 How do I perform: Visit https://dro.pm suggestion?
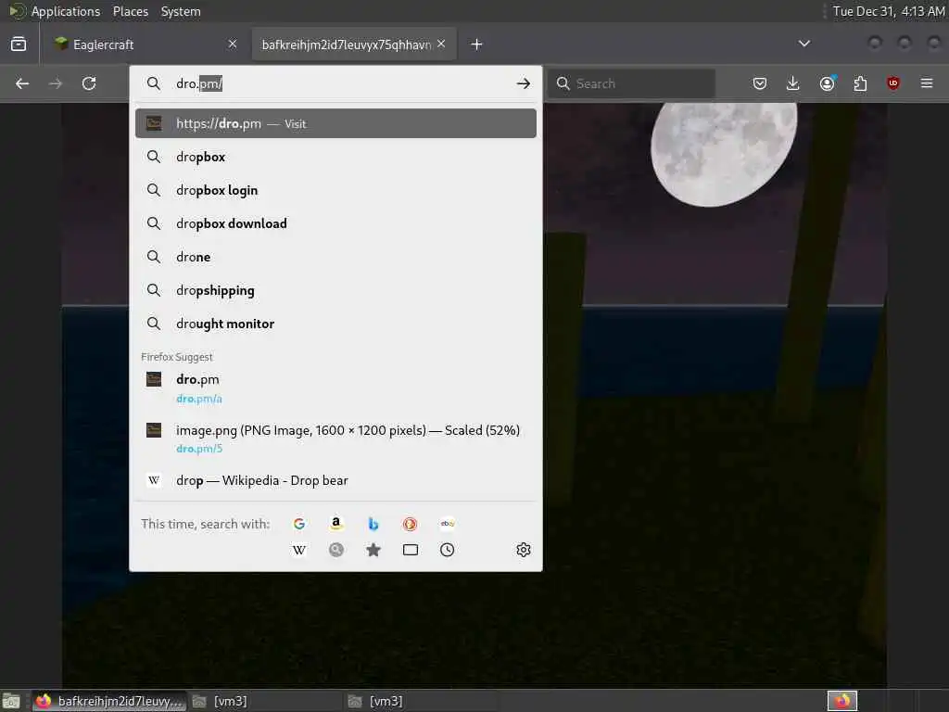[335, 123]
